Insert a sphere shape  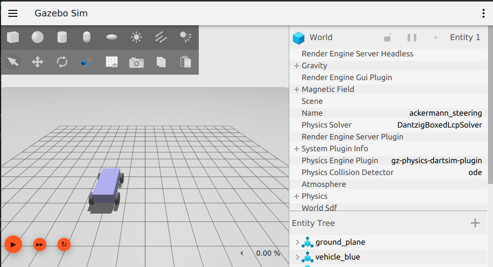(38, 37)
